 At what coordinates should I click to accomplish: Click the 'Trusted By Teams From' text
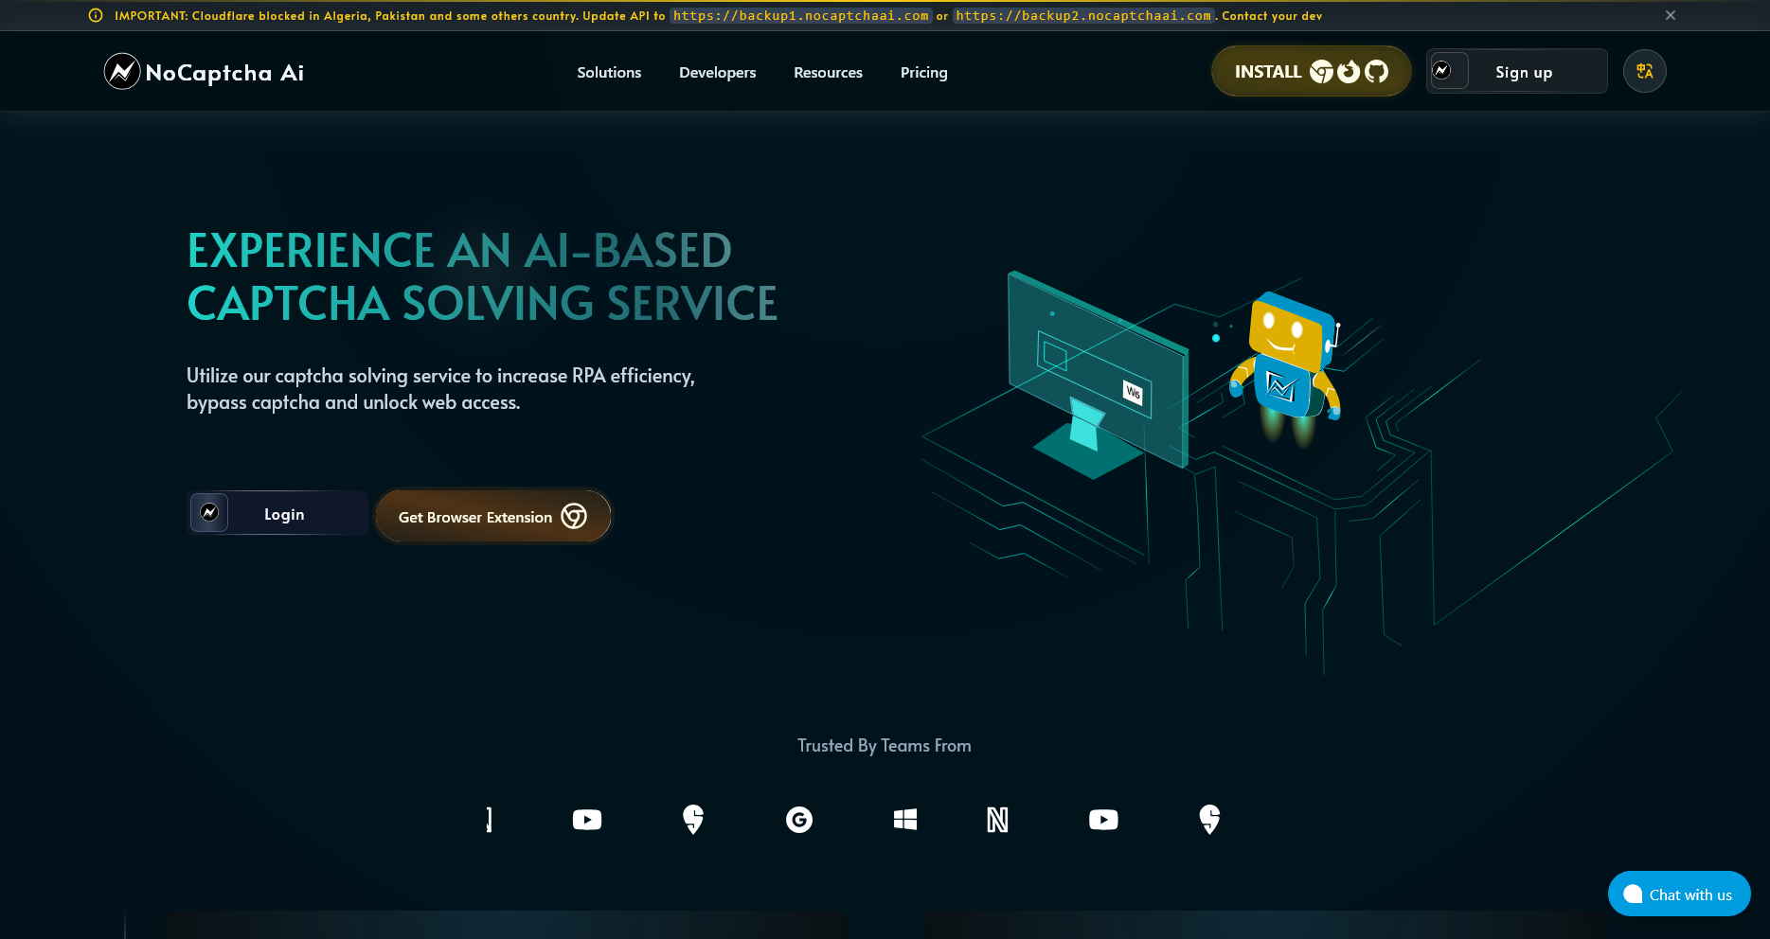click(x=885, y=746)
